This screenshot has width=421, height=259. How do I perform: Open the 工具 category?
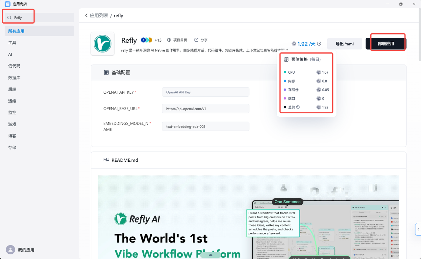point(39,43)
